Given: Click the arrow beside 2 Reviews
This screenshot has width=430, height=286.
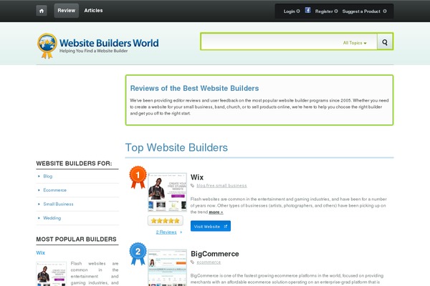Looking at the screenshot, I should click(x=181, y=232).
